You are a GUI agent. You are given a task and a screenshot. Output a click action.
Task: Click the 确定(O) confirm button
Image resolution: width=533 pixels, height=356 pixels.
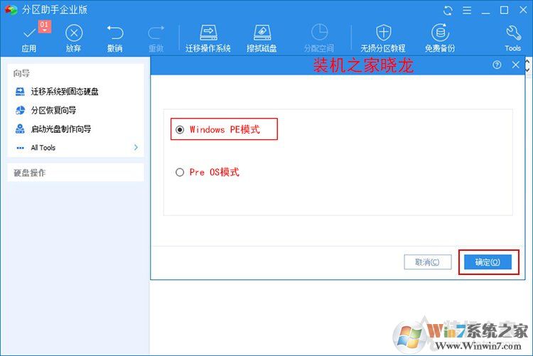488,262
